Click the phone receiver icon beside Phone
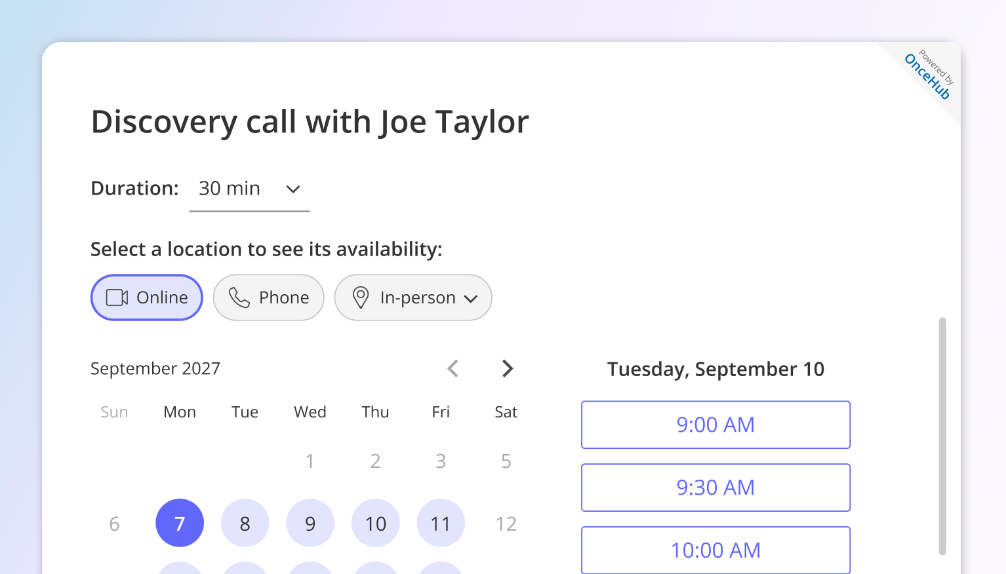The width and height of the screenshot is (1006, 574). click(x=239, y=297)
